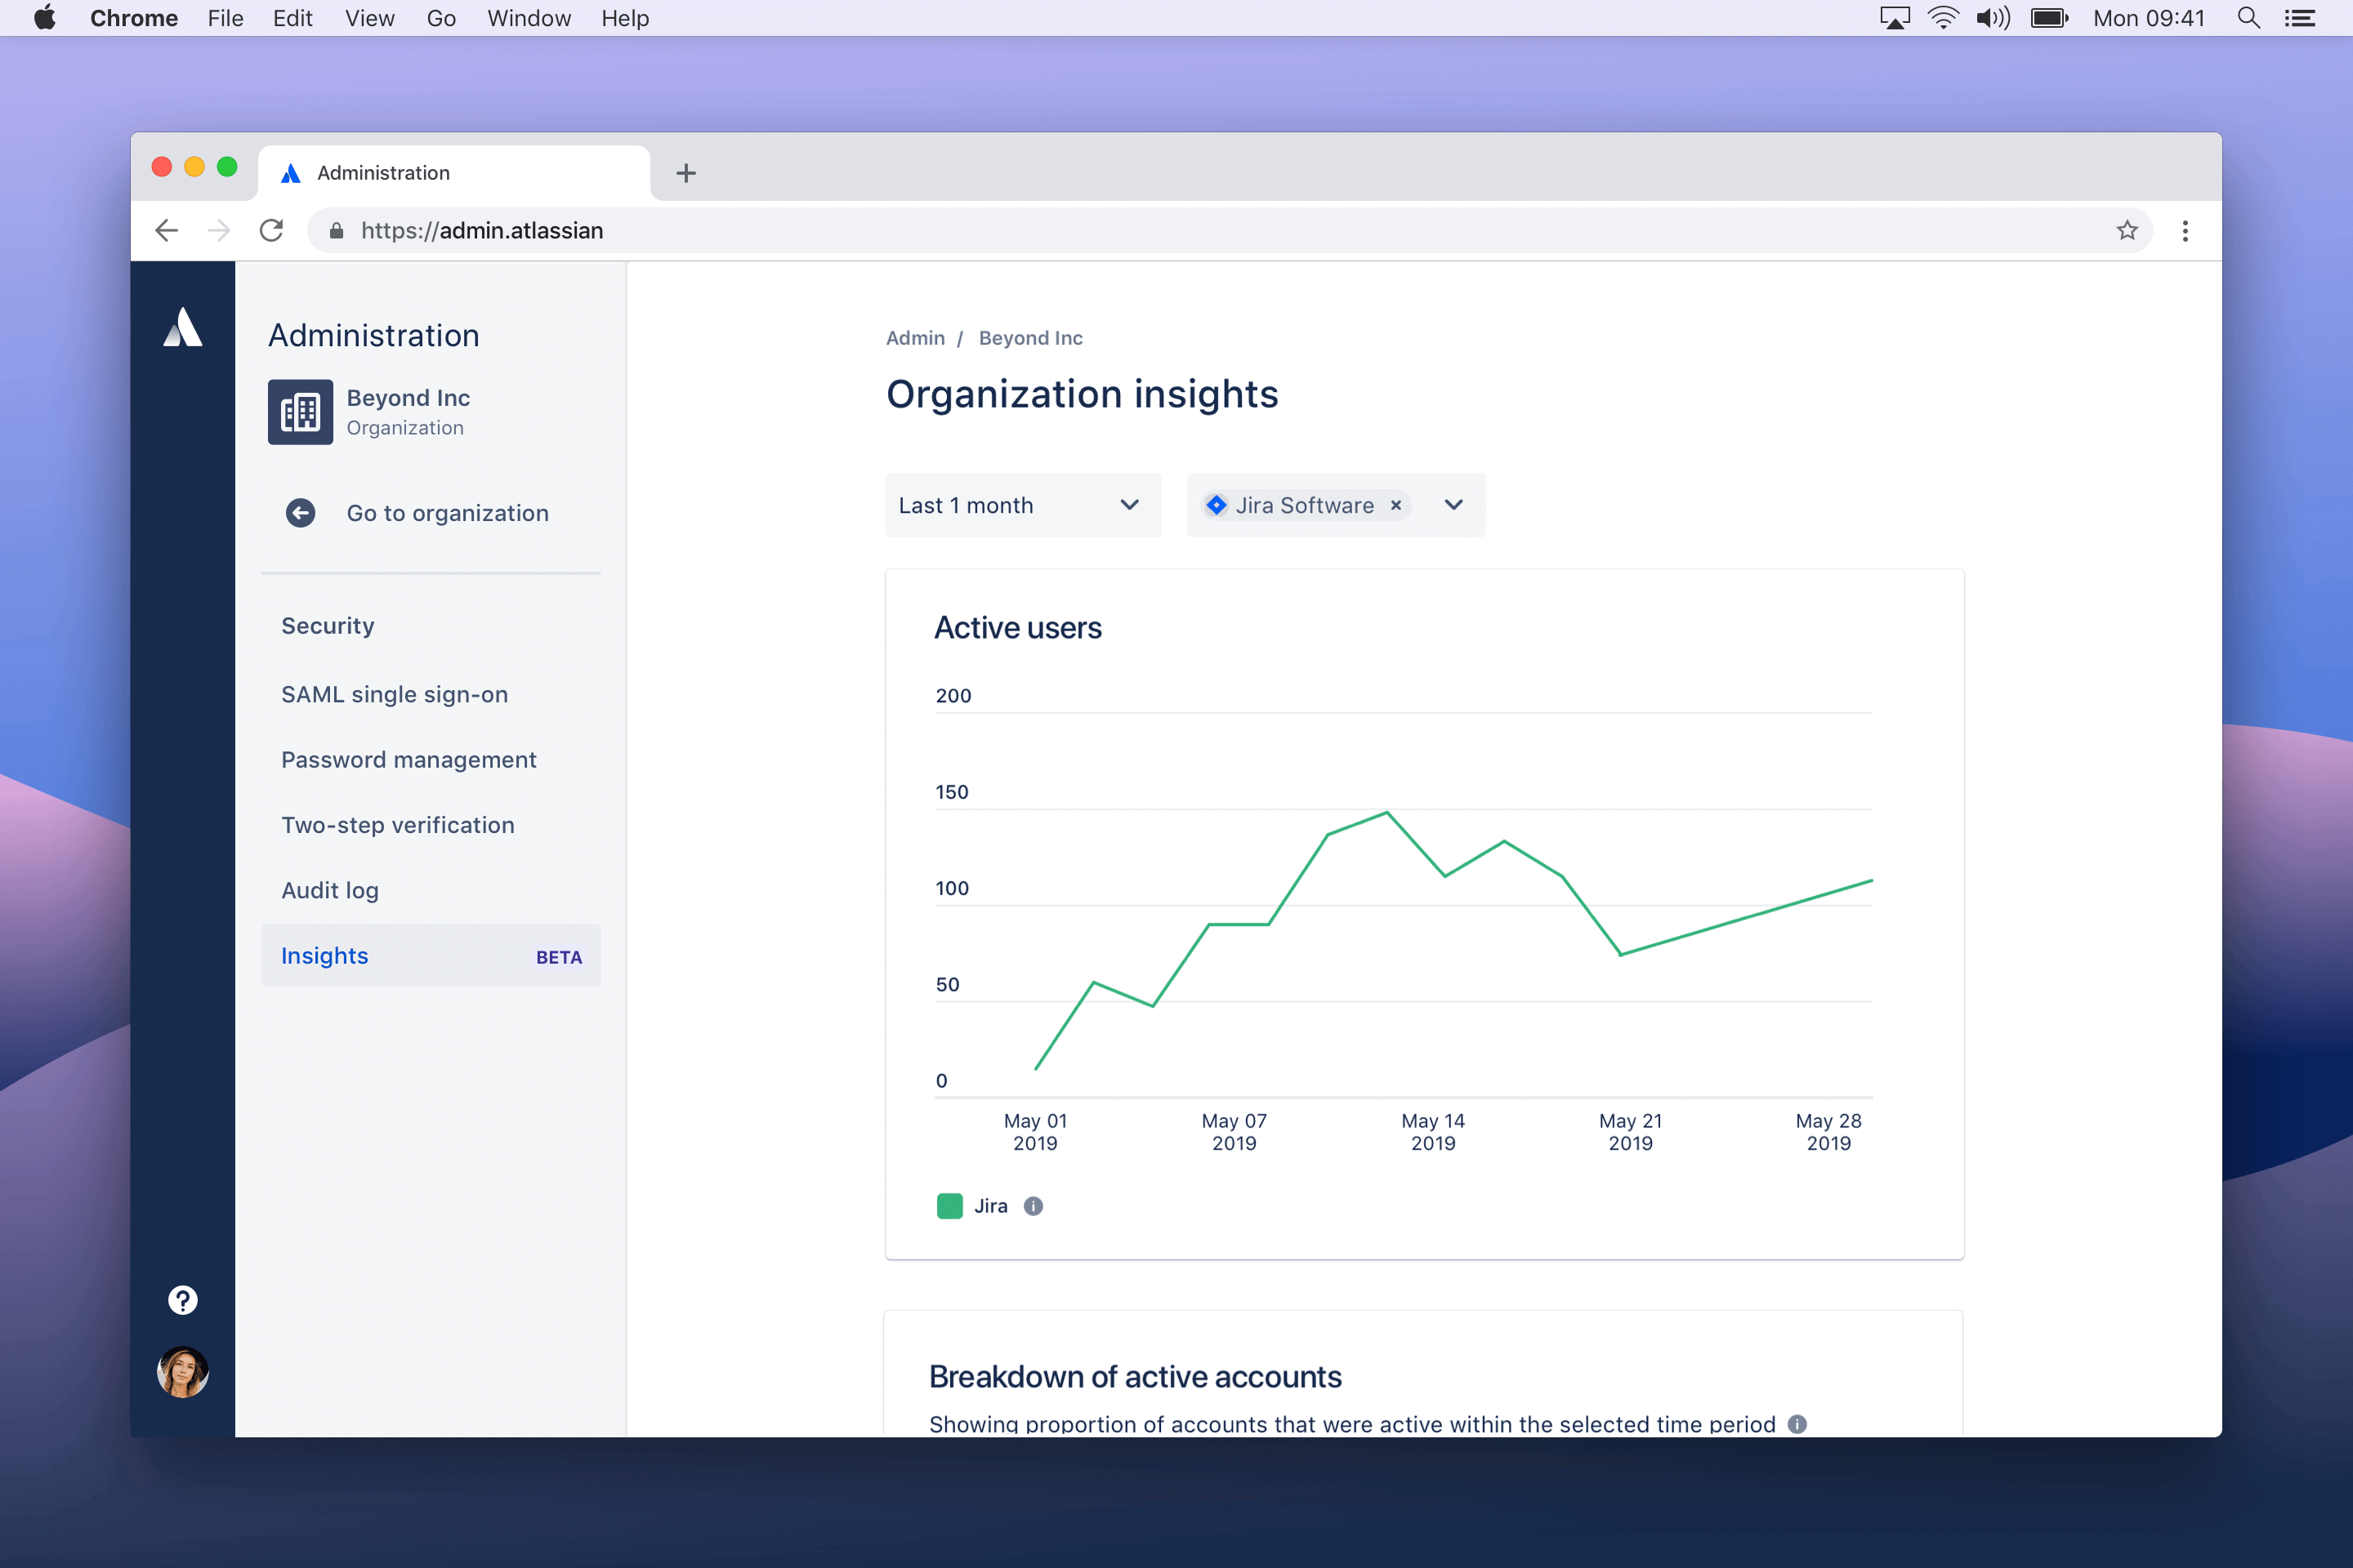Click the help question mark icon in sidebar

pyautogui.click(x=182, y=1298)
